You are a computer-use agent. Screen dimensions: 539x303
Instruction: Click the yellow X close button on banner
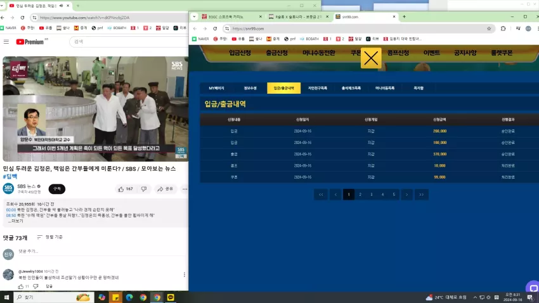coord(371,58)
